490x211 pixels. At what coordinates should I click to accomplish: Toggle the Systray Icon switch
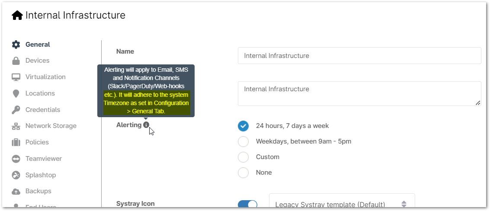(x=247, y=204)
